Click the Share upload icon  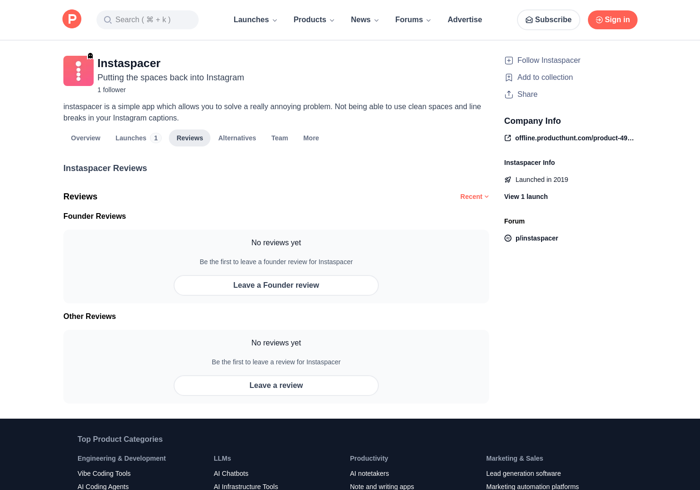pos(509,95)
